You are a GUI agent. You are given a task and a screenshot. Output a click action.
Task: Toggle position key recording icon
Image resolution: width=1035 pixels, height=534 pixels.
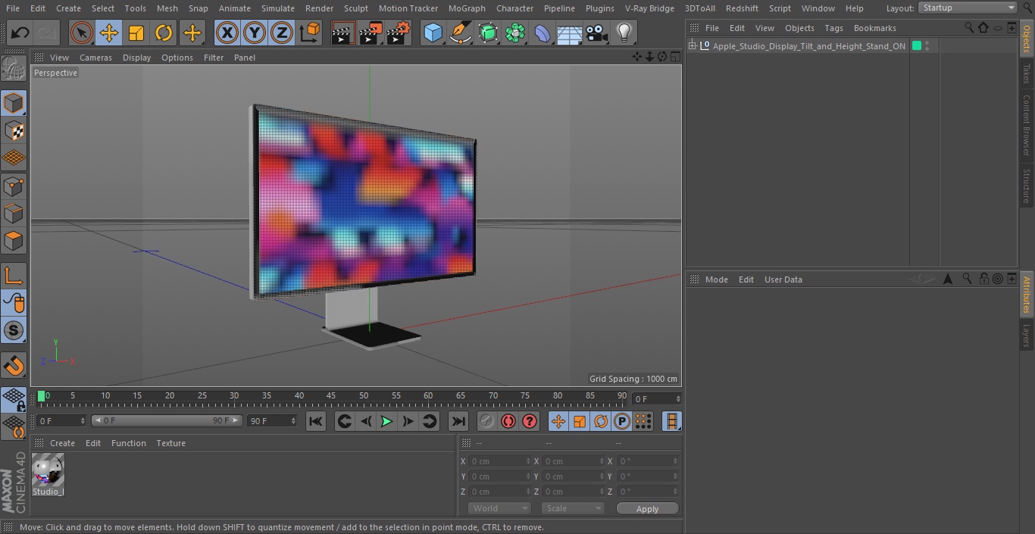pos(558,421)
